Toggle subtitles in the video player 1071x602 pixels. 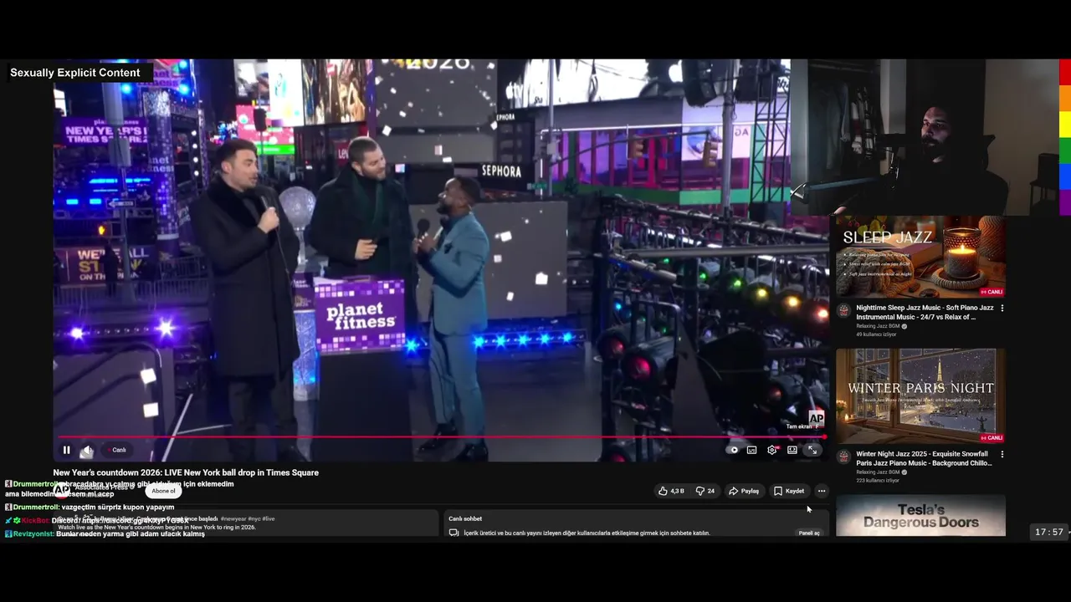pyautogui.click(x=751, y=450)
